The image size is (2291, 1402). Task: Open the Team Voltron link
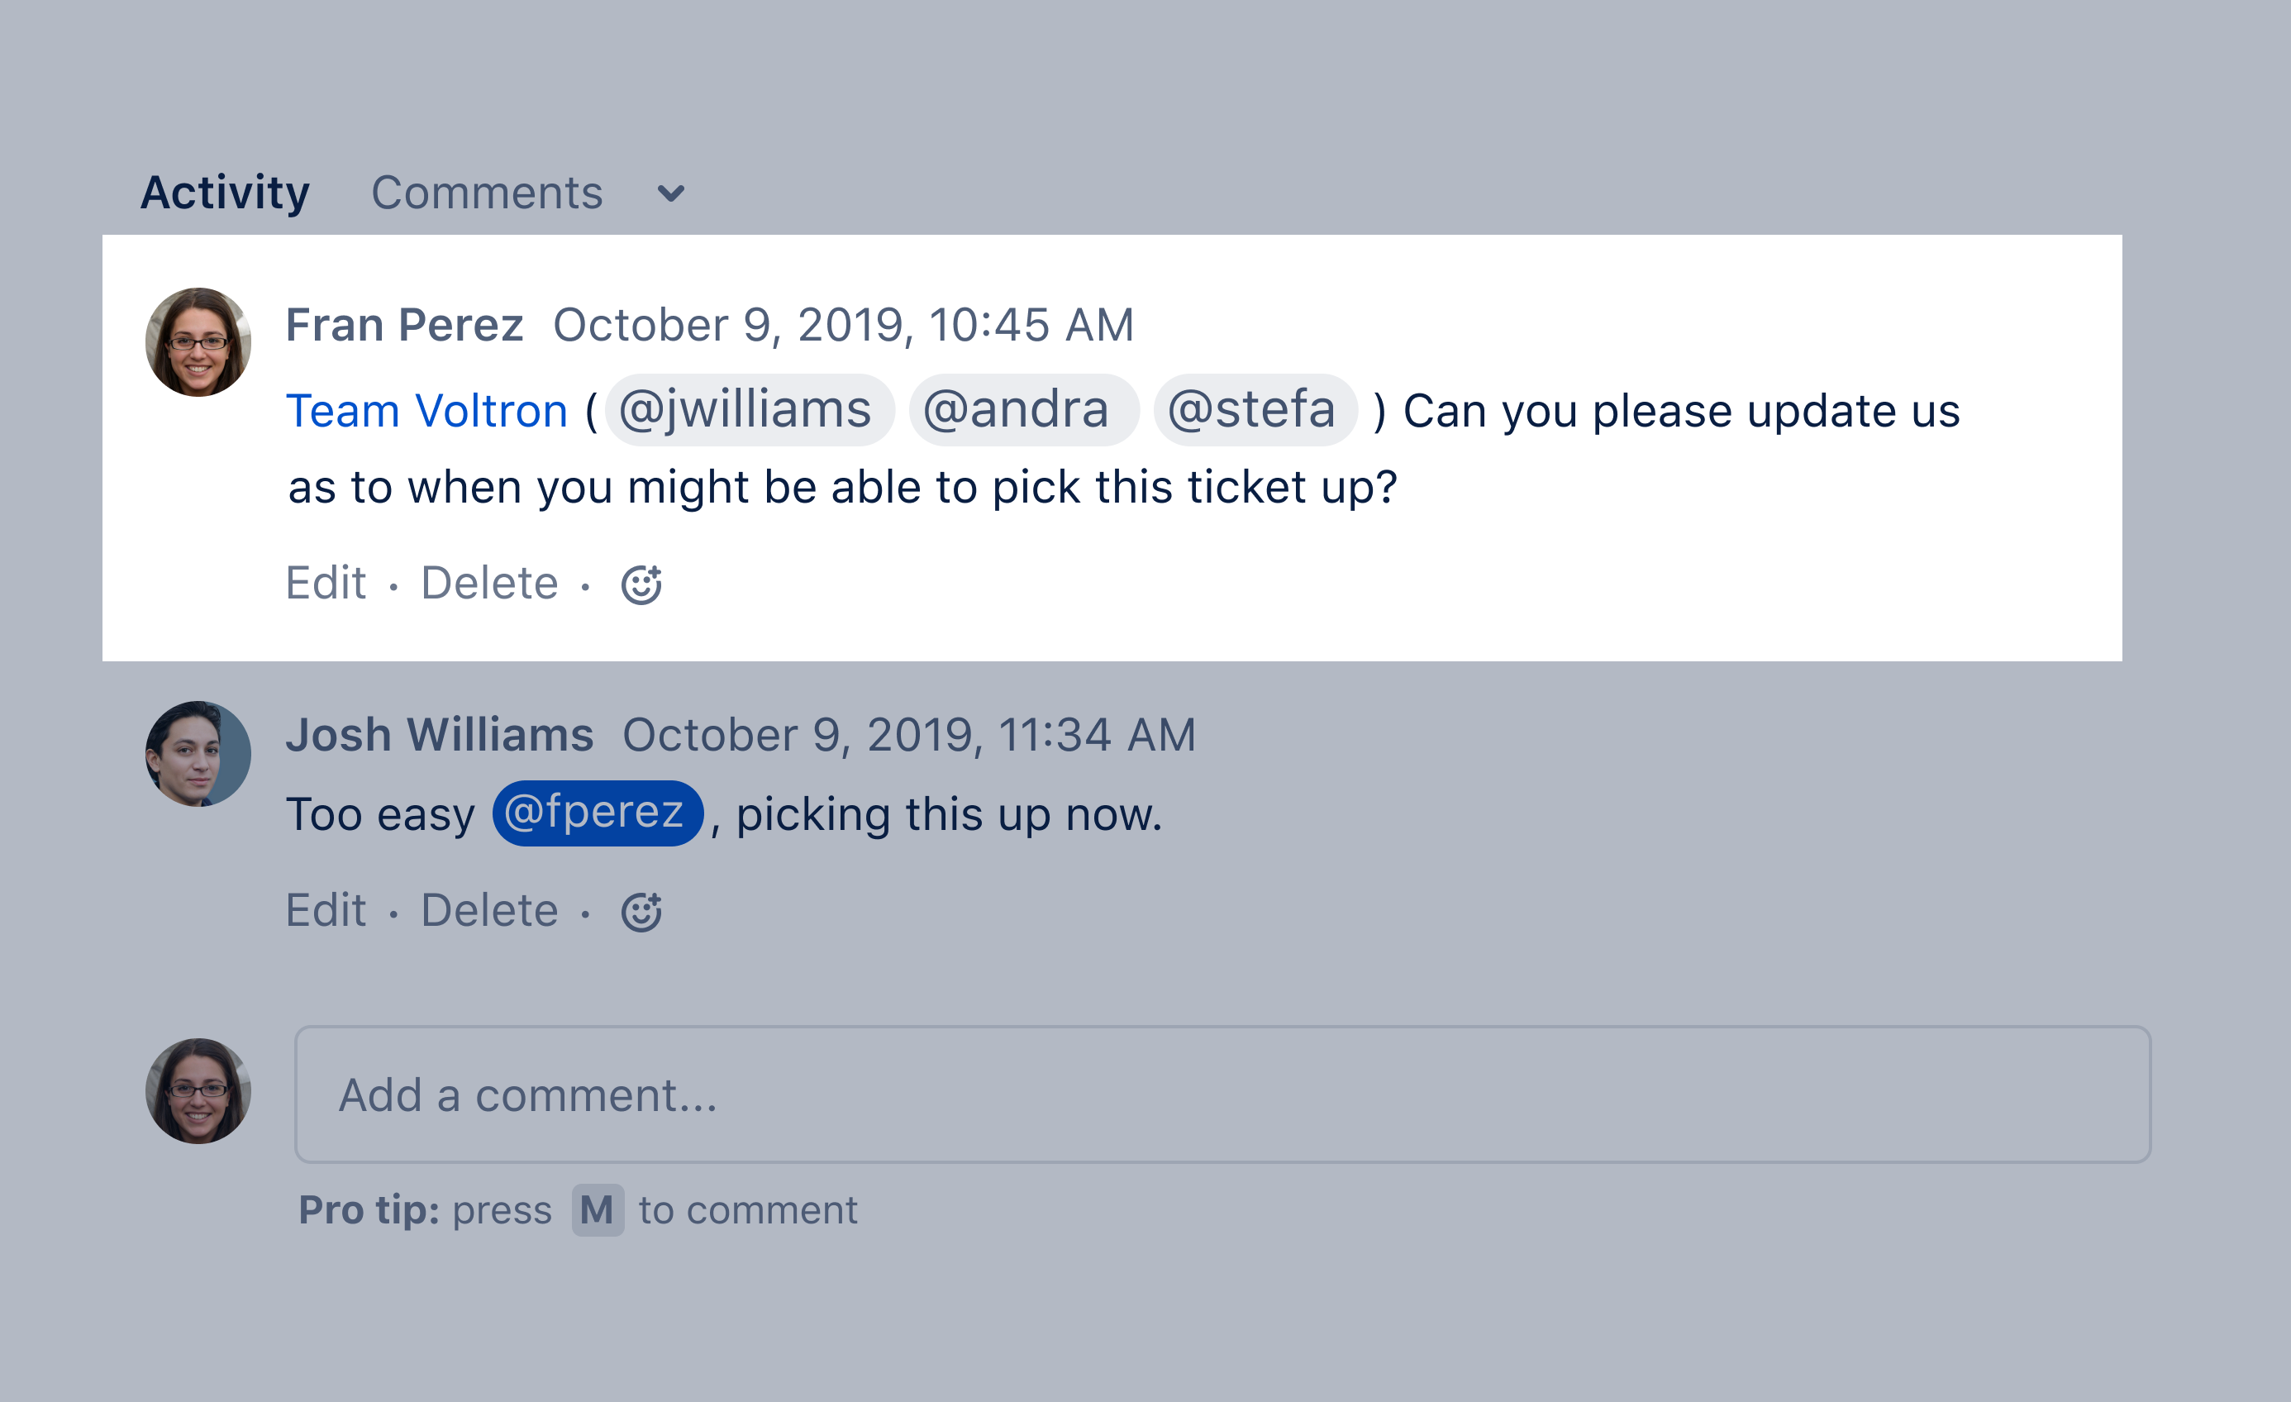(426, 411)
